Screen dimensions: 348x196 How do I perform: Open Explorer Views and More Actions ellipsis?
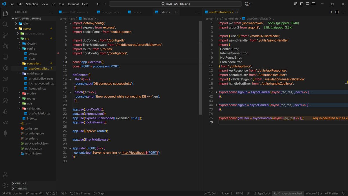tap(51, 12)
